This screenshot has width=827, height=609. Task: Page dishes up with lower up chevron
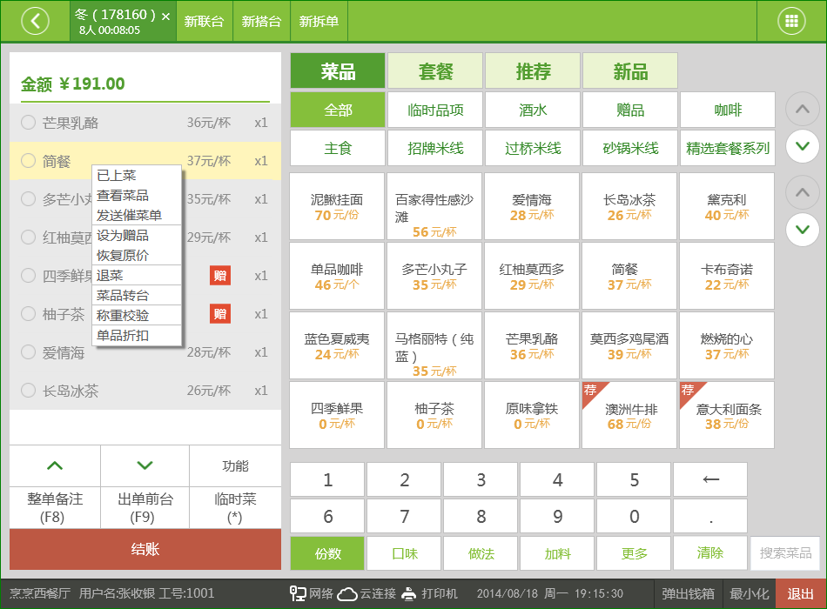803,192
